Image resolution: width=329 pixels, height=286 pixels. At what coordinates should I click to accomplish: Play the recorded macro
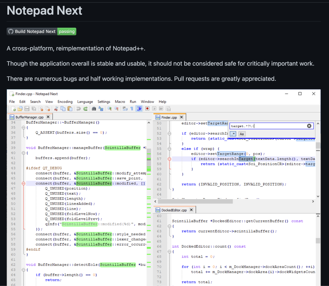154,108
